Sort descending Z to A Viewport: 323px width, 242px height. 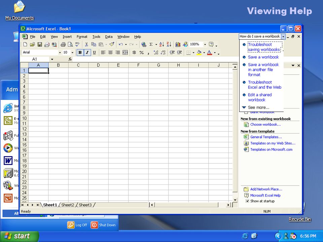click(169, 44)
